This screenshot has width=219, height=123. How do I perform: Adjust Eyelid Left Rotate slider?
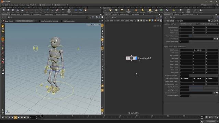coord(203,87)
